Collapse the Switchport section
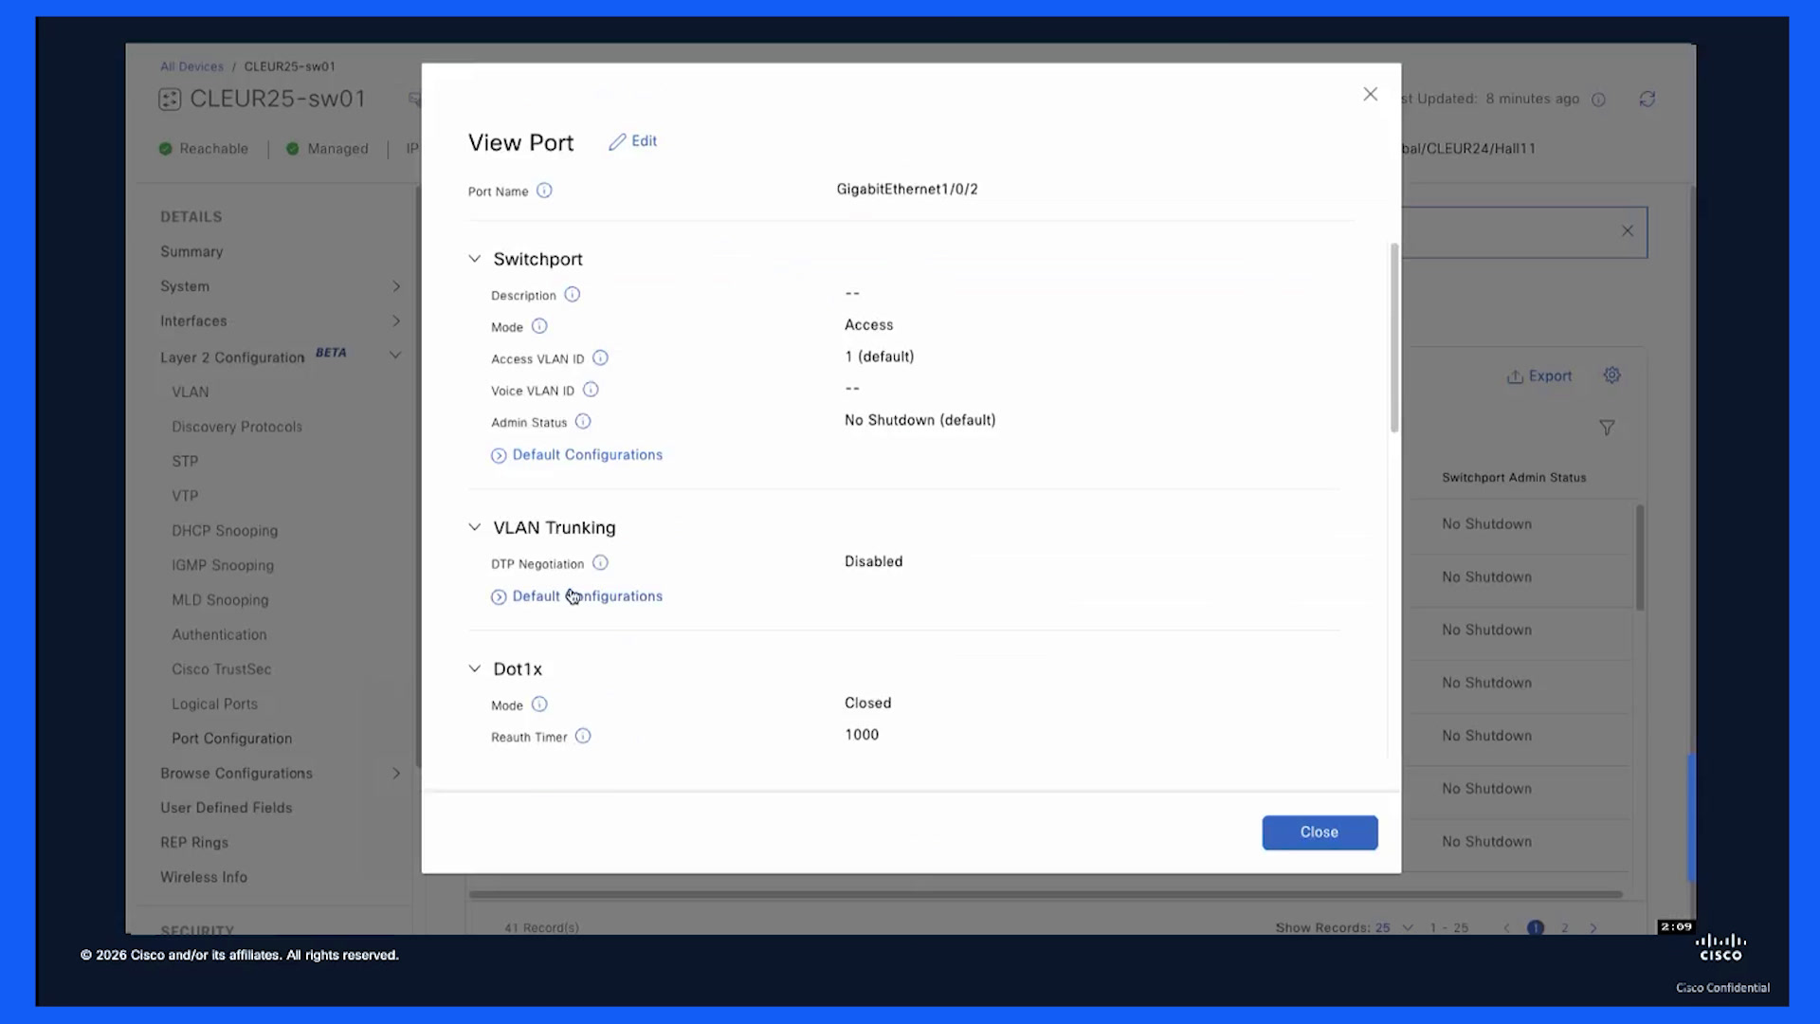This screenshot has height=1024, width=1820. coord(475,259)
